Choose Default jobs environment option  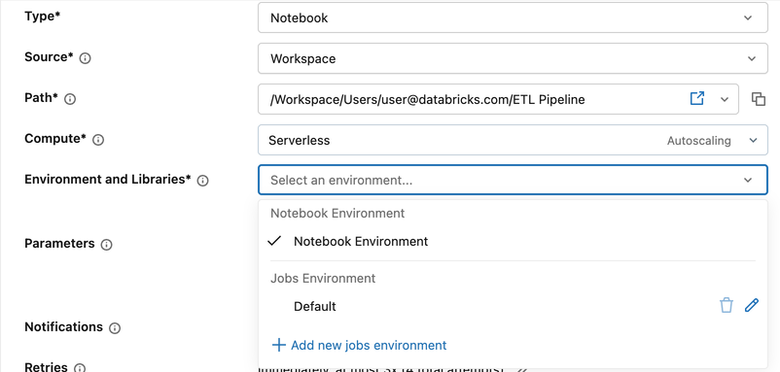513,306
